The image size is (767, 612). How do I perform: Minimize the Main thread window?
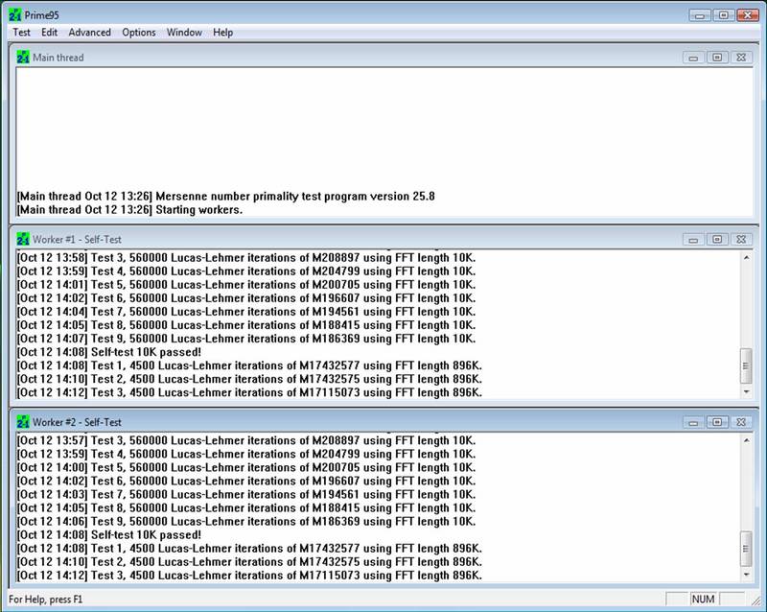(x=693, y=58)
